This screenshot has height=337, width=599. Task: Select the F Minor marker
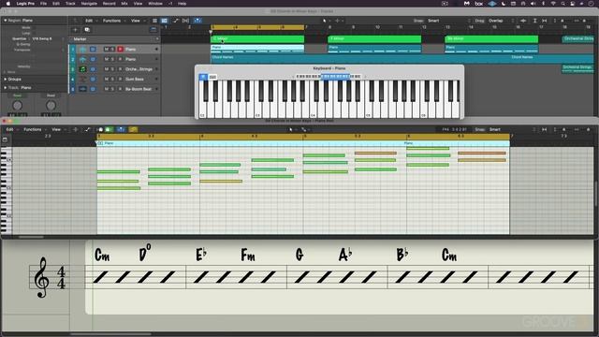point(374,39)
